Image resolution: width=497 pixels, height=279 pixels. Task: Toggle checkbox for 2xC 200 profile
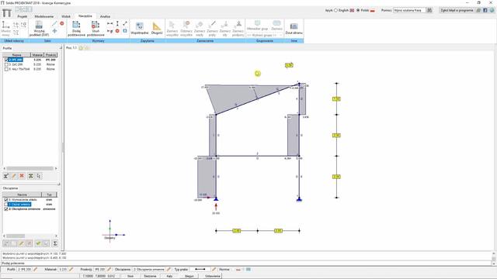6,64
